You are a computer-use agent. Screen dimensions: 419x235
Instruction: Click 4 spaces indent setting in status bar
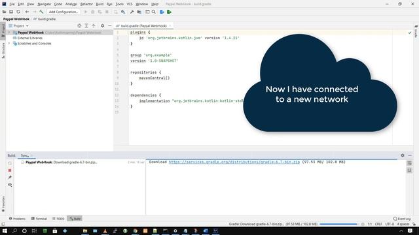tap(403, 224)
